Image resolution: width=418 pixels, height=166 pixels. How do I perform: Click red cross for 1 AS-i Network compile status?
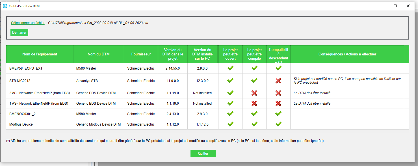(254, 104)
